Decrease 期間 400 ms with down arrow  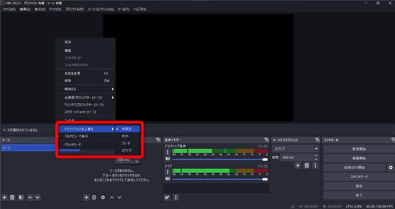[316, 159]
